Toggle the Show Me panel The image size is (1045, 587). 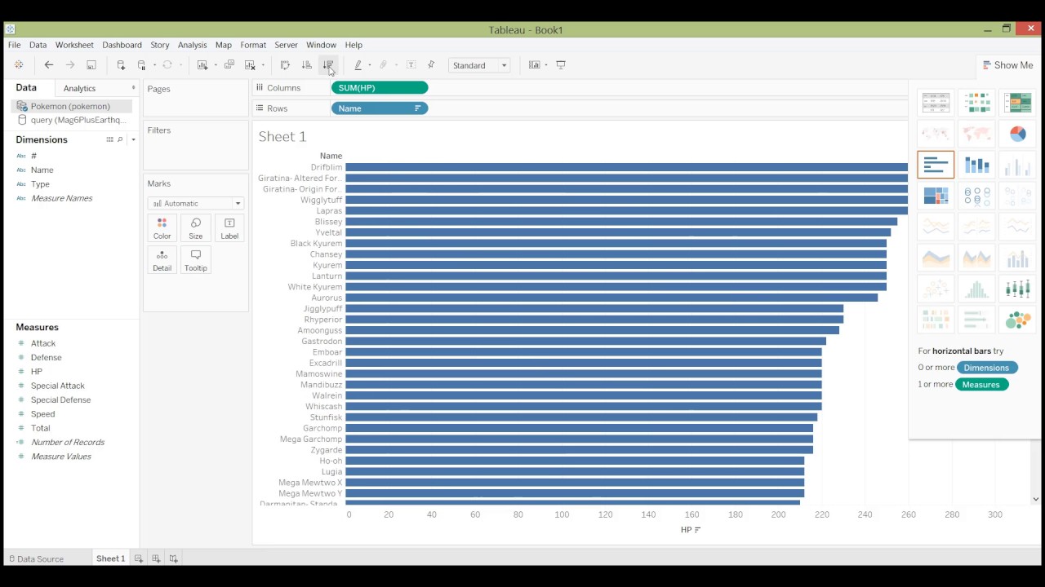click(x=1008, y=65)
